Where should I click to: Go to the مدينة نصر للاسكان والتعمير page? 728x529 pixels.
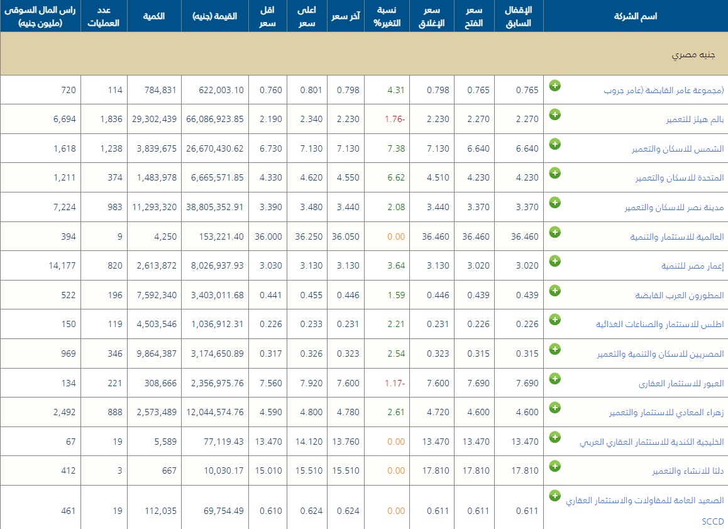click(674, 207)
